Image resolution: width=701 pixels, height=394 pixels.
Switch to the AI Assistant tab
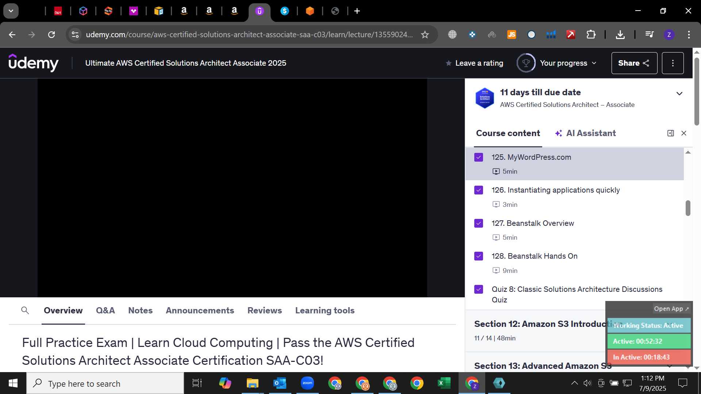[585, 133]
